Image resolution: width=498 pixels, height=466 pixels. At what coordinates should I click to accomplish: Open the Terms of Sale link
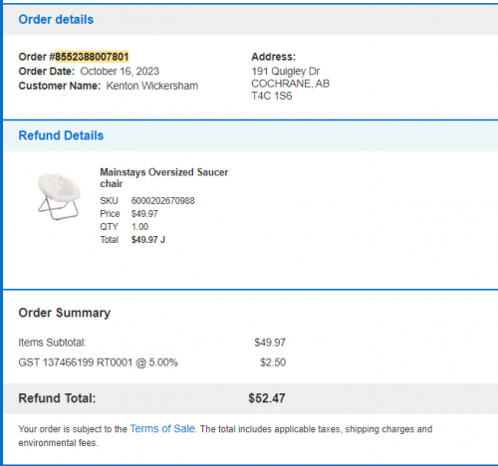(x=162, y=428)
